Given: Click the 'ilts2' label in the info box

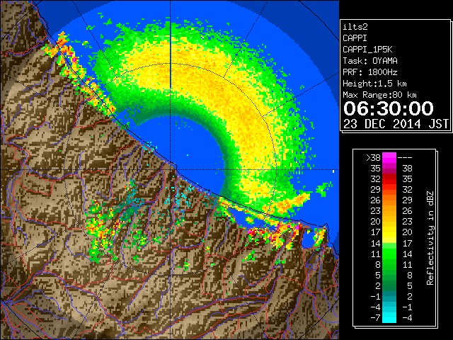Looking at the screenshot, I should coord(355,27).
